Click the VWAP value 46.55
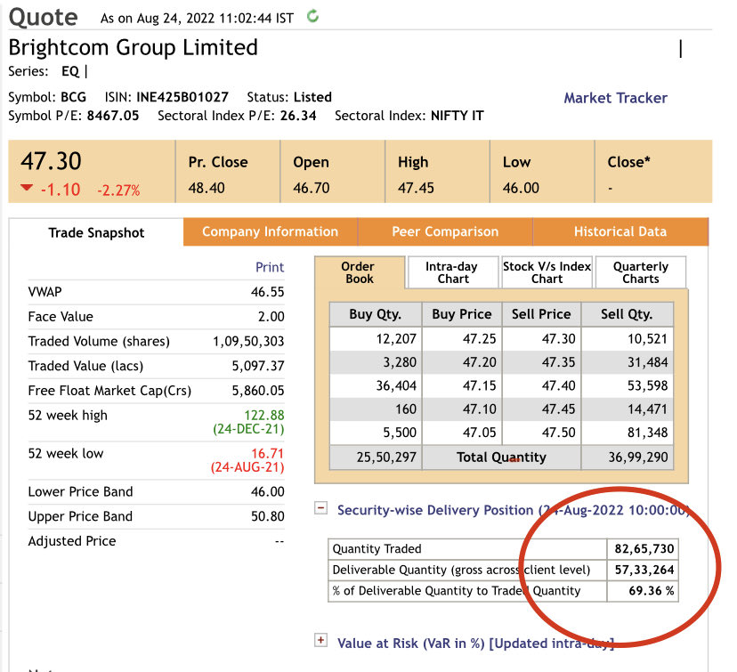 [267, 292]
